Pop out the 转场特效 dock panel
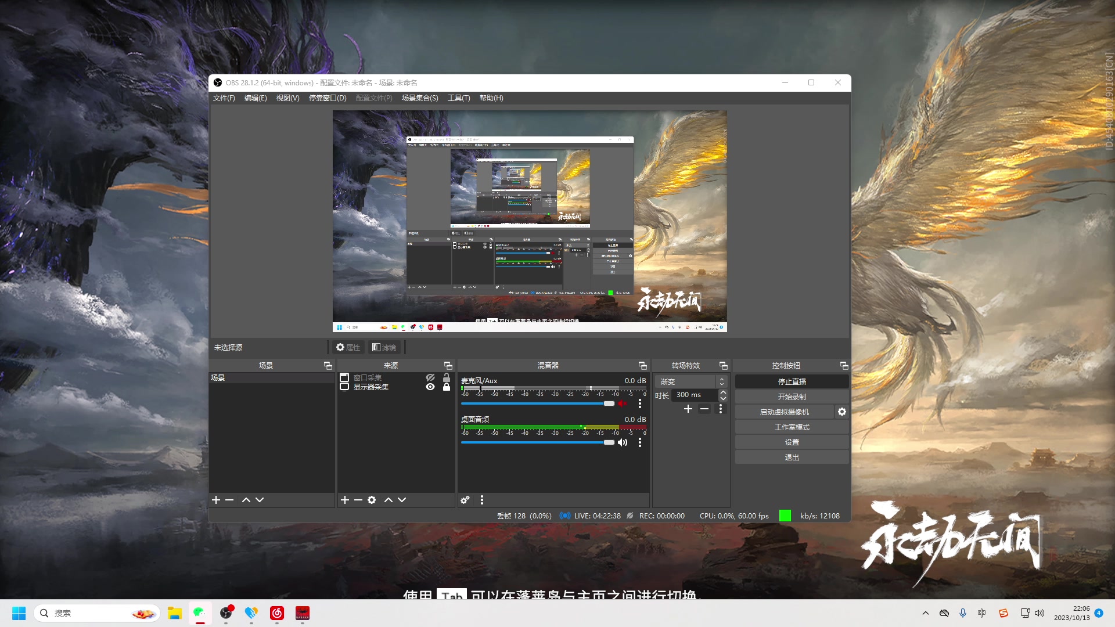1115x627 pixels. click(x=724, y=365)
